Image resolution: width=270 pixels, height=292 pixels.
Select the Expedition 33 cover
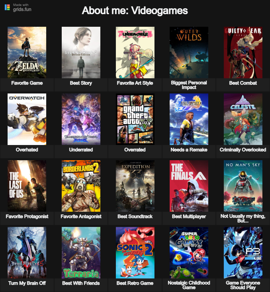[135, 186]
